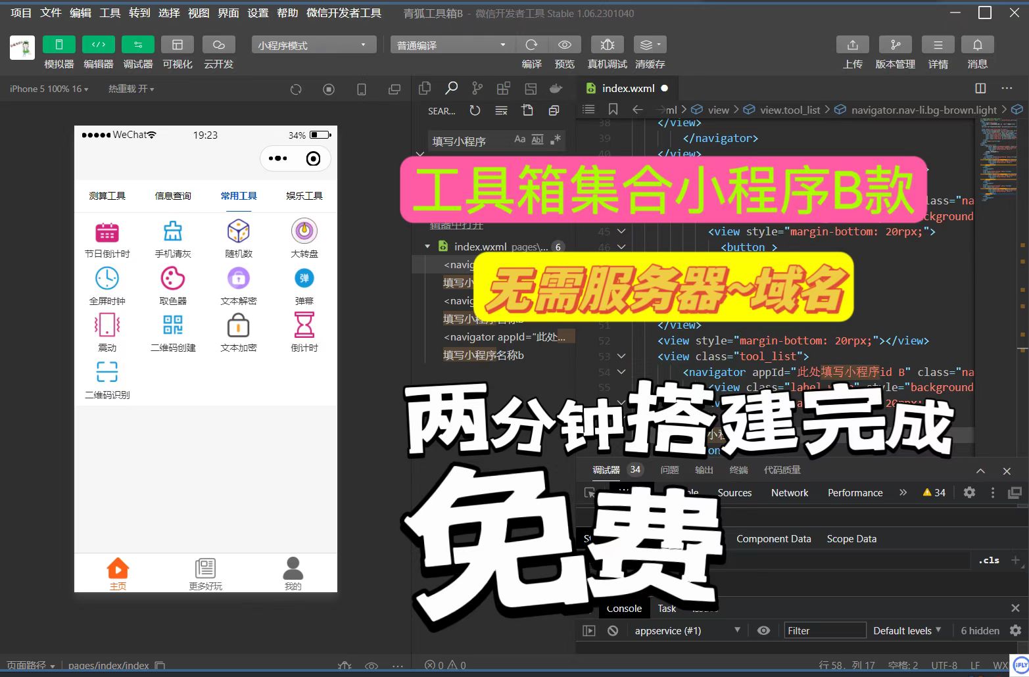Open the 工具 menu
This screenshot has width=1029, height=677.
[x=110, y=13]
